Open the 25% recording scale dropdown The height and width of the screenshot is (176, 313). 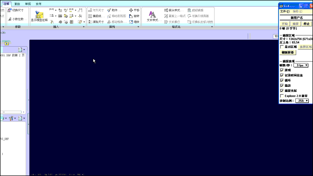302,101
